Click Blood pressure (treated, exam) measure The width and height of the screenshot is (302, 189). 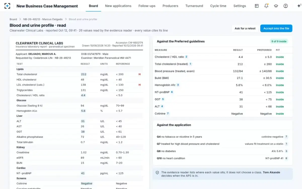(x=175, y=71)
